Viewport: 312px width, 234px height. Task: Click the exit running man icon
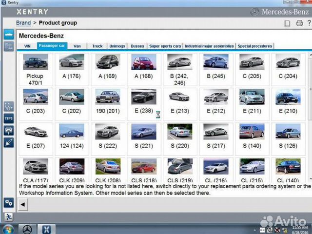pos(9,217)
